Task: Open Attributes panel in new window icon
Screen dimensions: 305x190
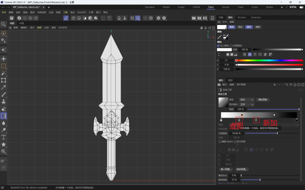Action: point(303,85)
